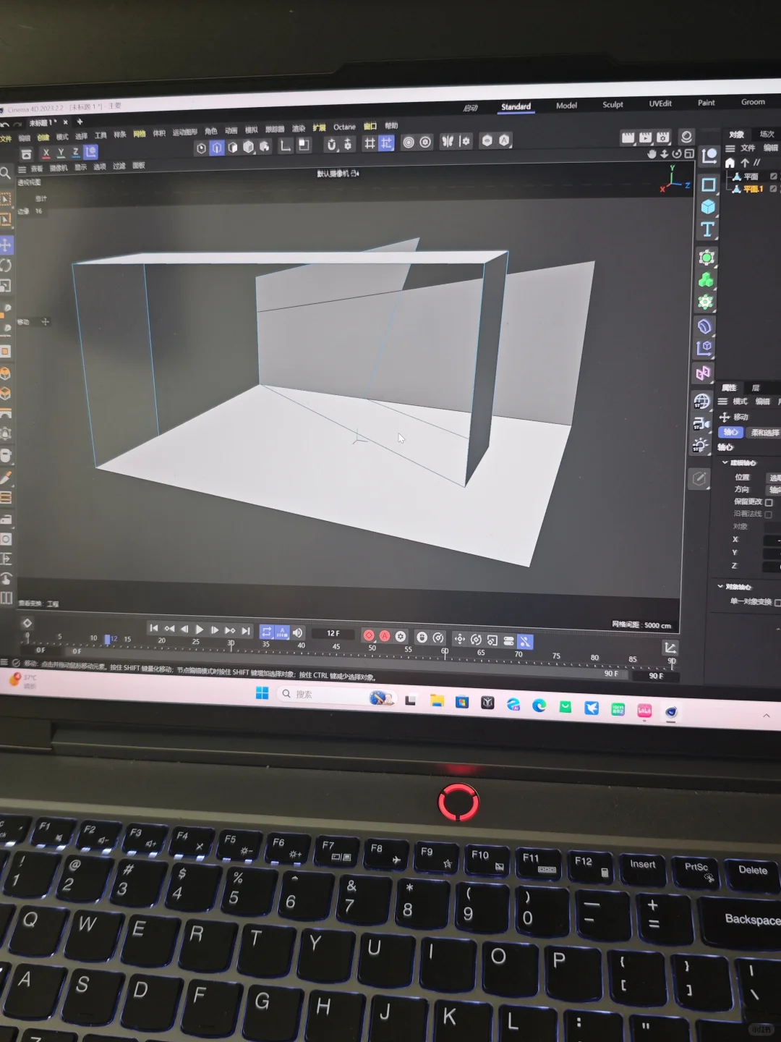This screenshot has width=781, height=1042.
Task: Add an Octane camera icon
Action: (x=701, y=423)
